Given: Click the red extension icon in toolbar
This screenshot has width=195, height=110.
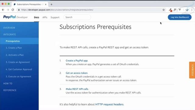Looking at the screenshot, I should pos(170,10).
